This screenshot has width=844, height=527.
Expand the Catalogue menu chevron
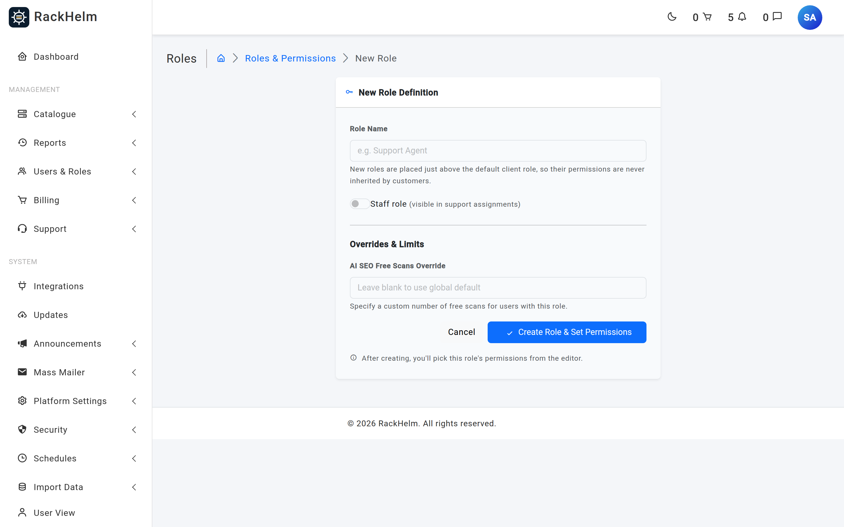pyautogui.click(x=134, y=114)
